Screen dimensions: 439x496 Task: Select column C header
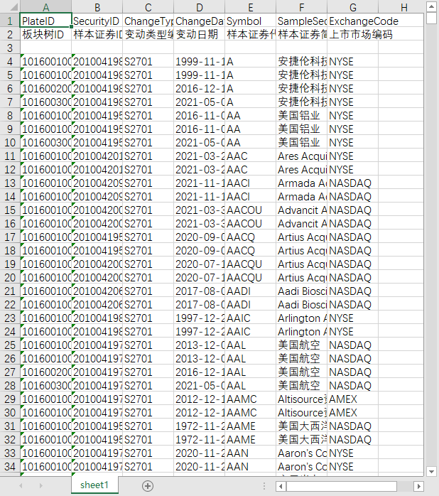click(x=148, y=7)
